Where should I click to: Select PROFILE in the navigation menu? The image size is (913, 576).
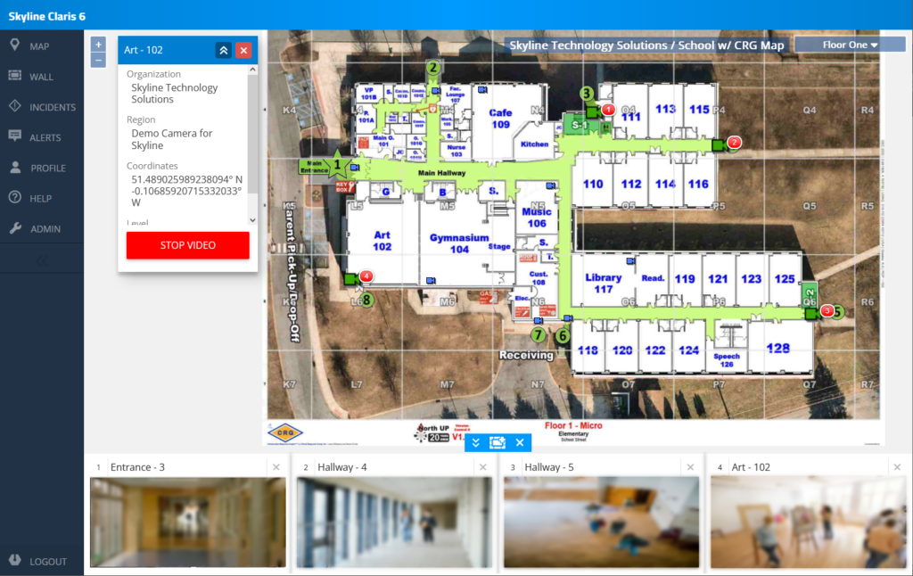click(x=14, y=167)
